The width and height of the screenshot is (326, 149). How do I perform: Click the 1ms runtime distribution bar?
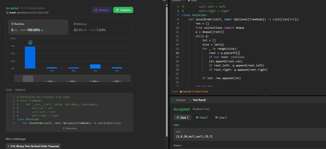pos(52,68)
